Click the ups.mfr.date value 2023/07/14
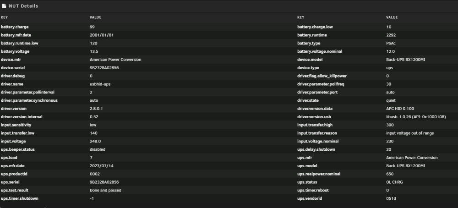Viewport: 458px width, 208px height. tap(101, 166)
